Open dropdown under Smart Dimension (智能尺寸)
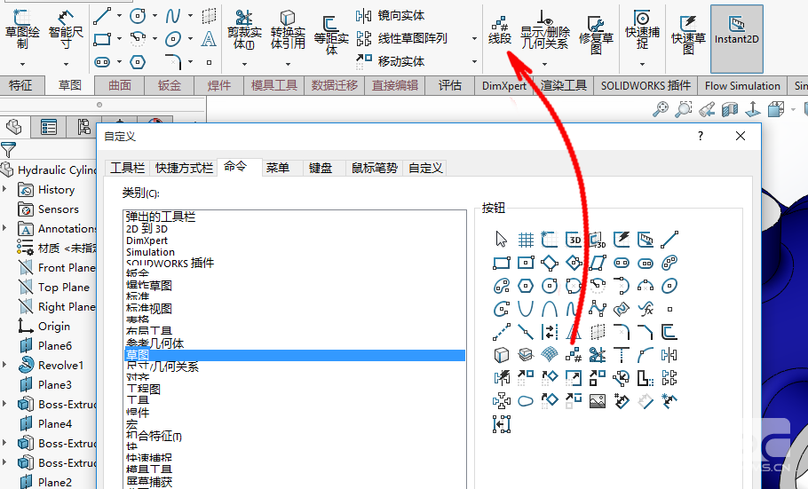 pyautogui.click(x=66, y=65)
